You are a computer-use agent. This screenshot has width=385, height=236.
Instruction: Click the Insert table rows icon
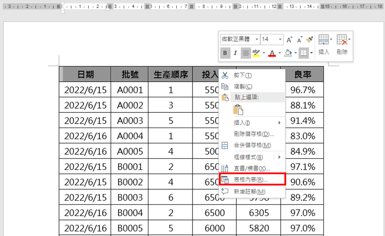tap(323, 40)
